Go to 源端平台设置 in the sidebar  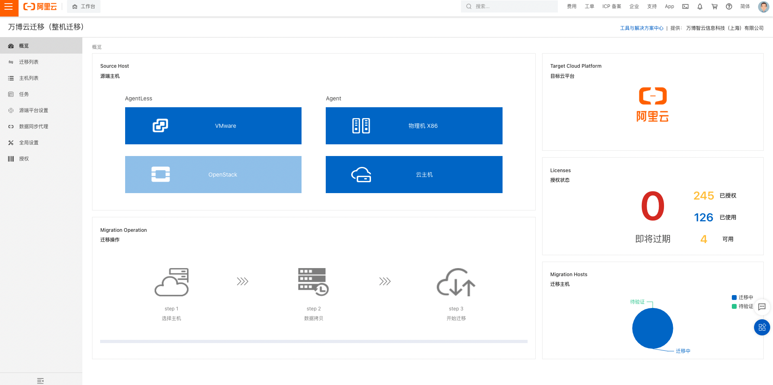pos(41,110)
